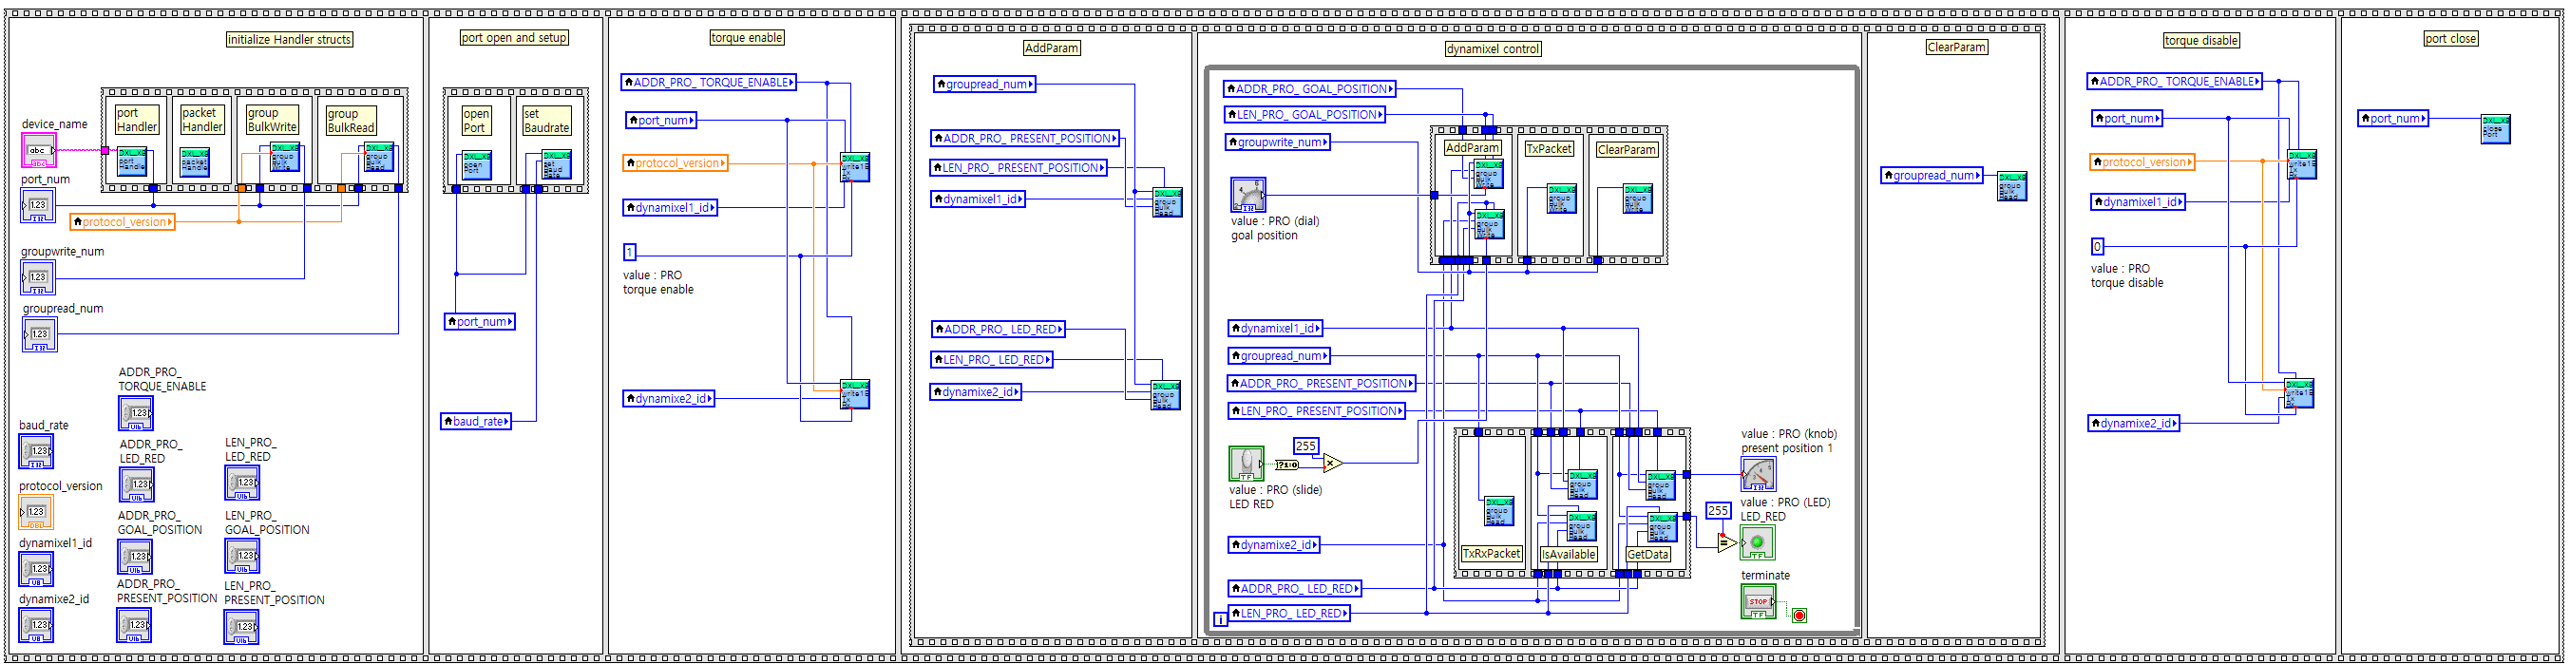This screenshot has height=664, width=2570.
Task: Select protocol_version local variable in torque enable frame
Action: 676,162
